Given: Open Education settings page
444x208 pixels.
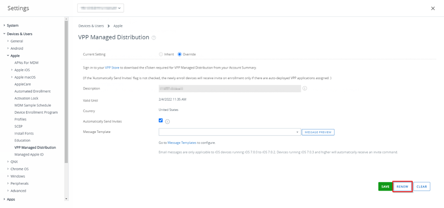Looking at the screenshot, I should click(22, 140).
